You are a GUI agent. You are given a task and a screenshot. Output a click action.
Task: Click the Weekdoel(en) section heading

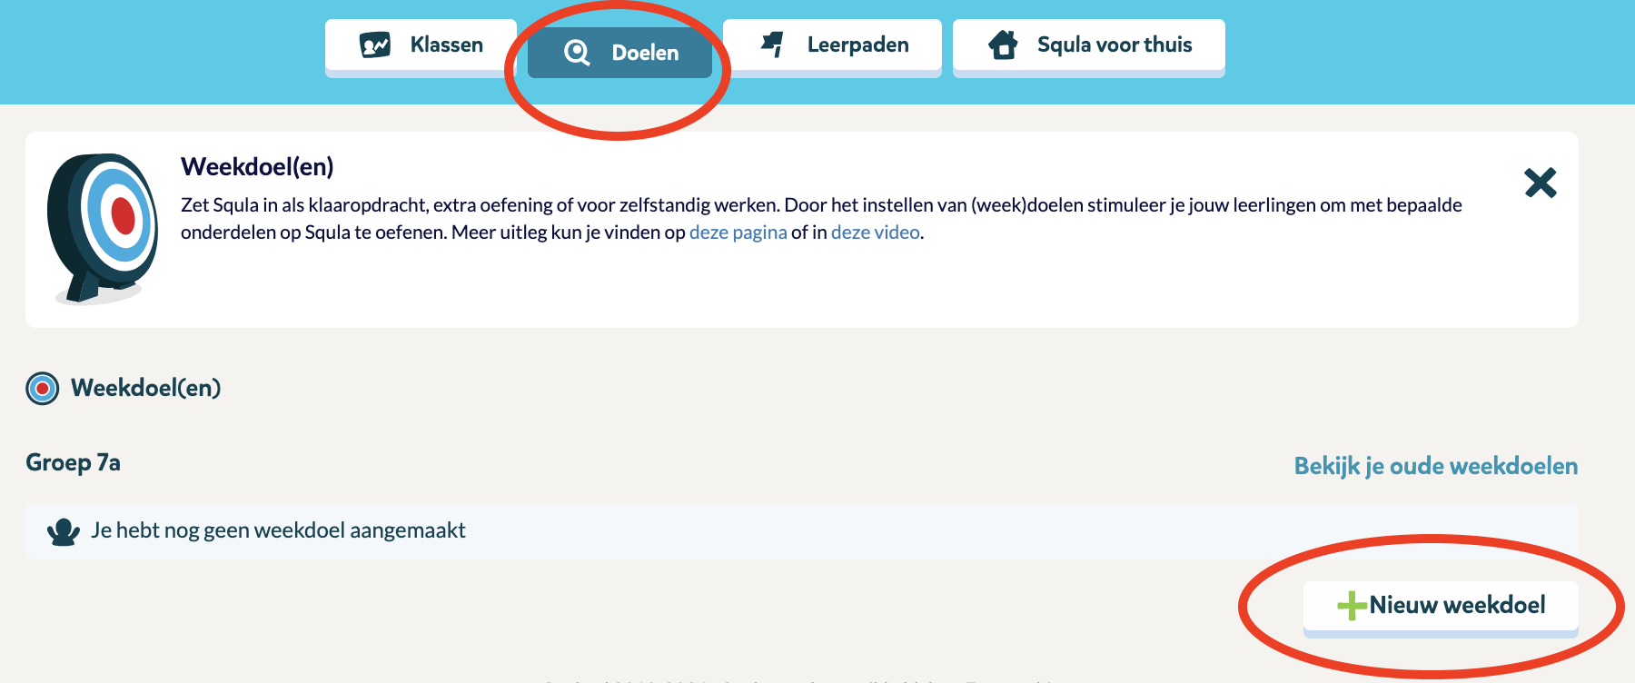pos(145,389)
